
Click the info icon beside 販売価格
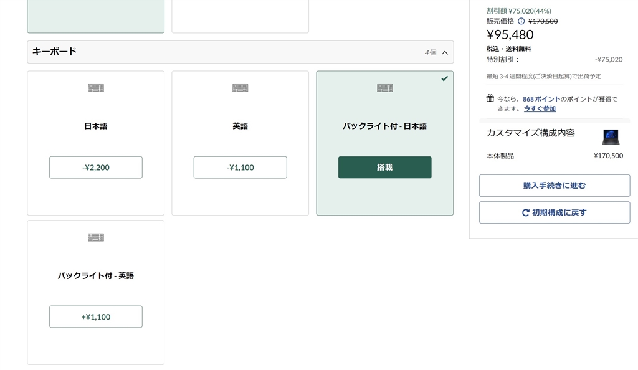(521, 21)
